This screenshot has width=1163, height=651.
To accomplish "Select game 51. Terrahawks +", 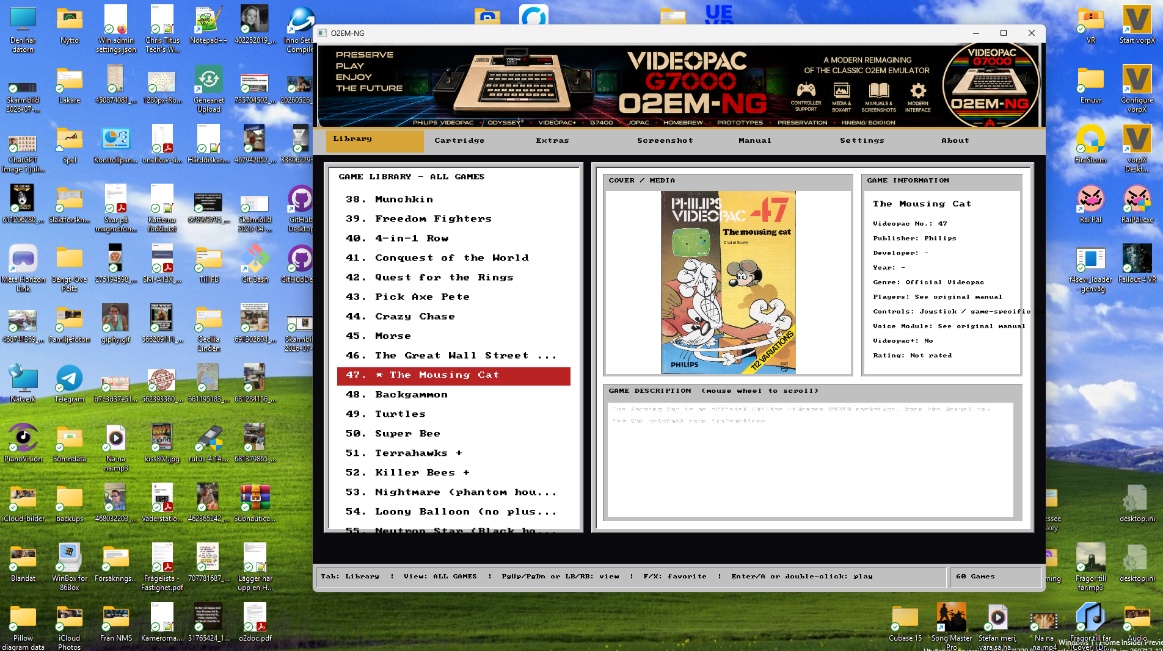I will click(x=453, y=453).
